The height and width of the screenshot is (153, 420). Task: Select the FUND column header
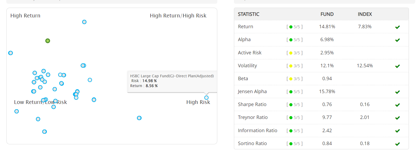[327, 14]
